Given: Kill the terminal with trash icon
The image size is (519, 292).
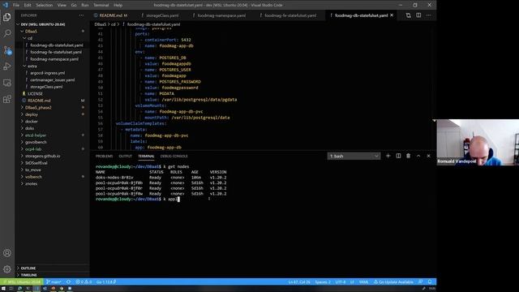Looking at the screenshot, I should coord(408,156).
